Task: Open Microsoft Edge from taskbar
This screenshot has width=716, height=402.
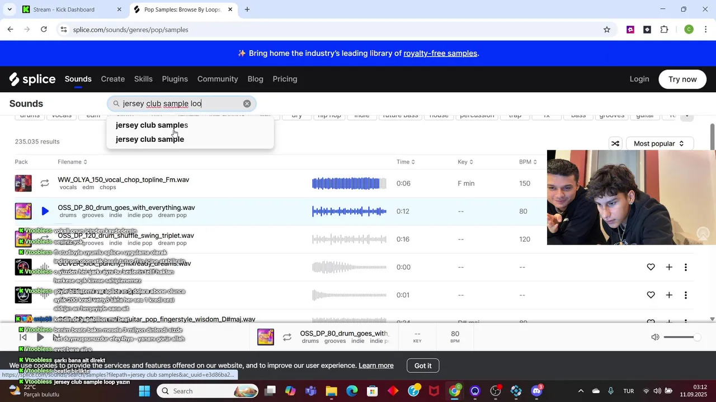Action: pos(352,391)
